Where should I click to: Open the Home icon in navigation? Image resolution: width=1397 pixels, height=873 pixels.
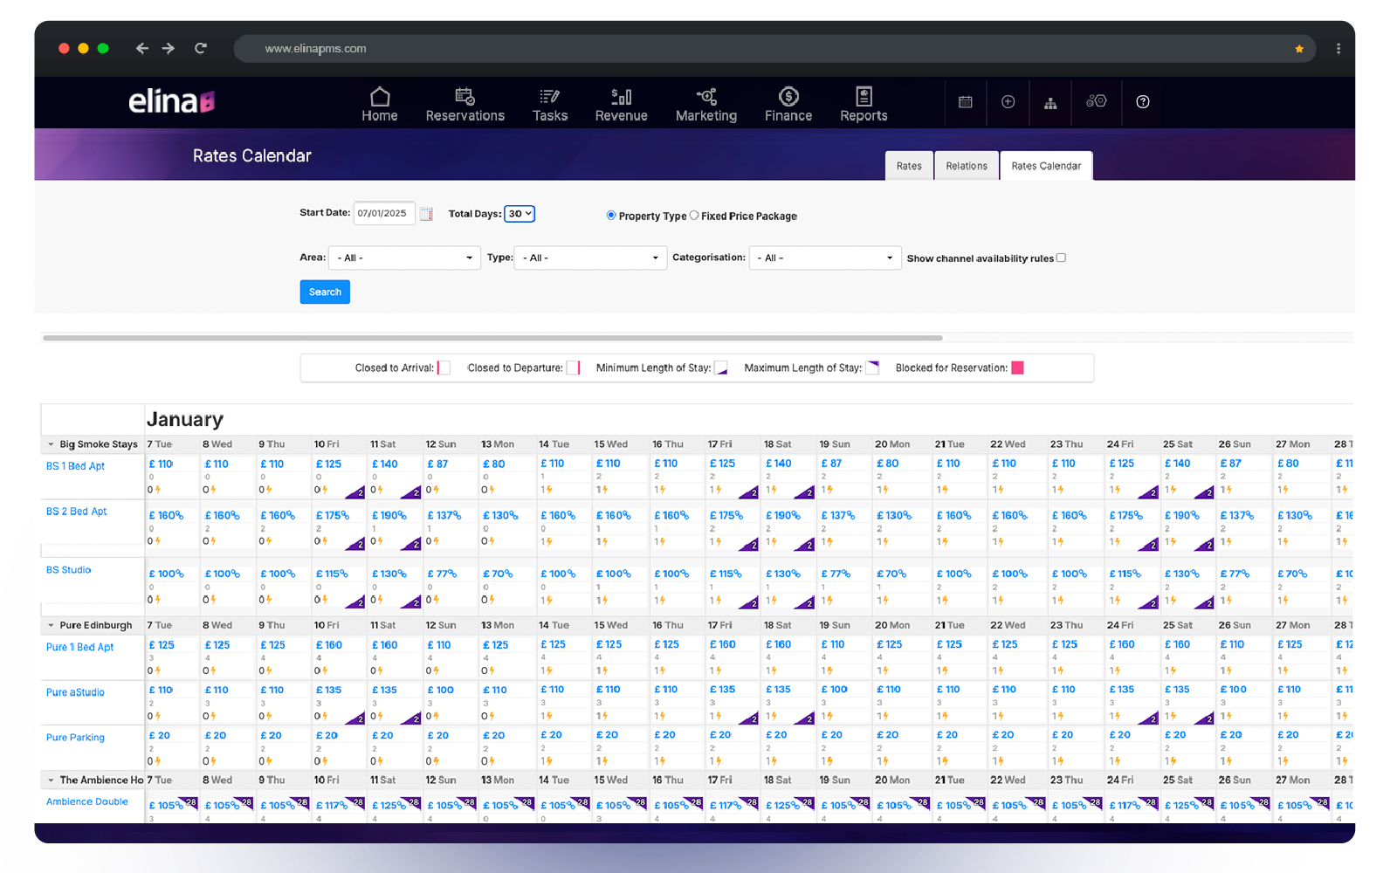pos(380,97)
